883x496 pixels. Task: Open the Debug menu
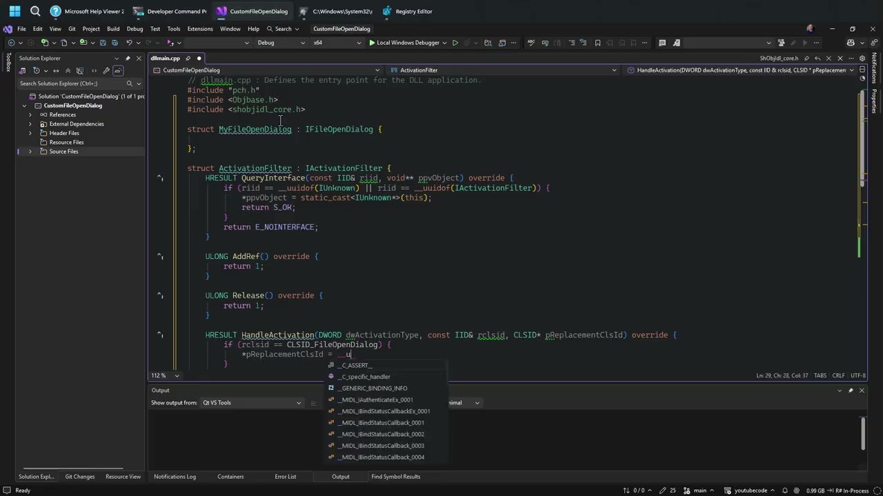[x=135, y=29]
